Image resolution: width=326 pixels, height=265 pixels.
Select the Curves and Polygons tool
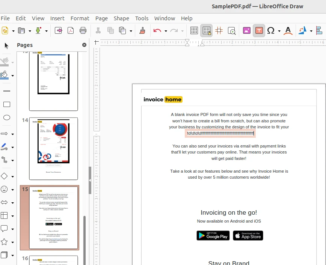click(5, 147)
